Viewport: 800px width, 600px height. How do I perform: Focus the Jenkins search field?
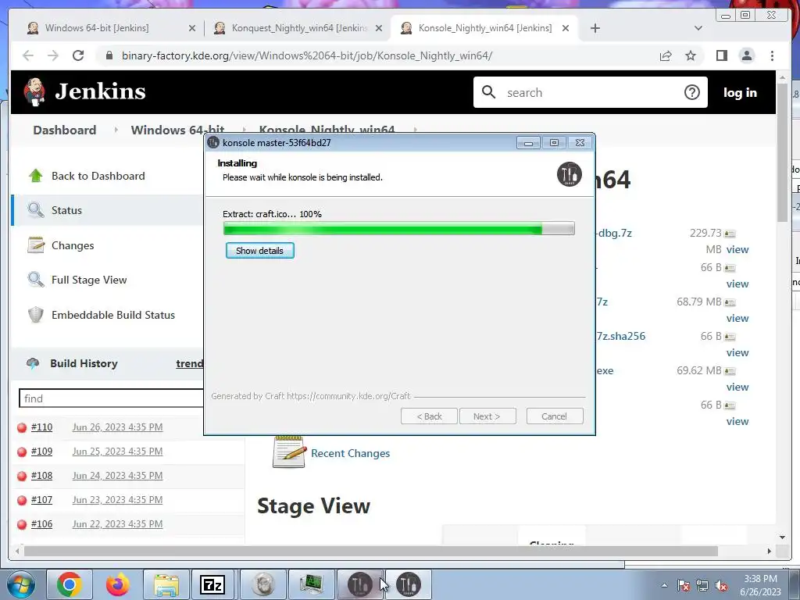[592, 92]
